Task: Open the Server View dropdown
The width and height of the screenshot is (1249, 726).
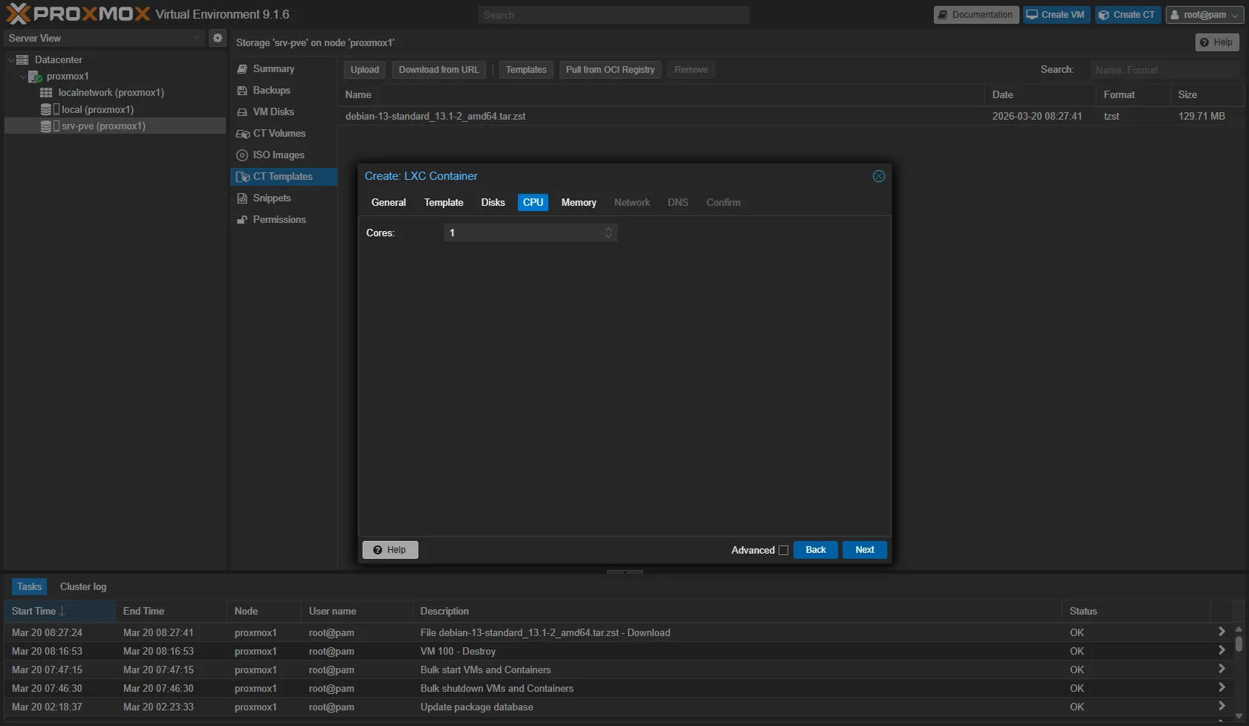Action: coord(104,38)
